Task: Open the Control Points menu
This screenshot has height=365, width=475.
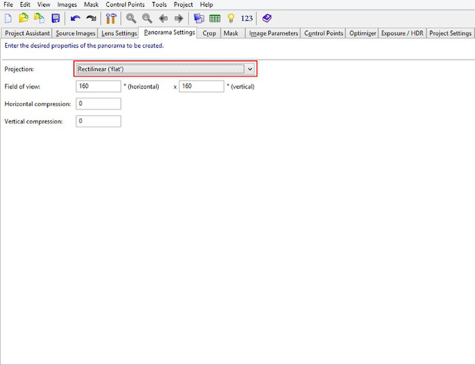Action: click(125, 5)
